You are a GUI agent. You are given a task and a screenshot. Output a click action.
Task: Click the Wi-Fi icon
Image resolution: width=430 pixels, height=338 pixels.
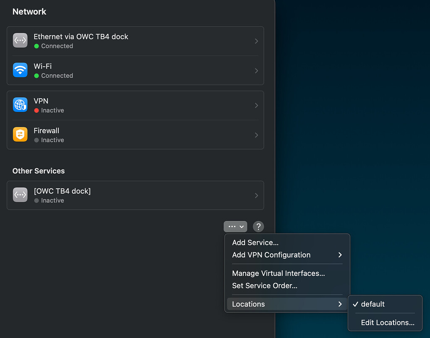pyautogui.click(x=20, y=70)
